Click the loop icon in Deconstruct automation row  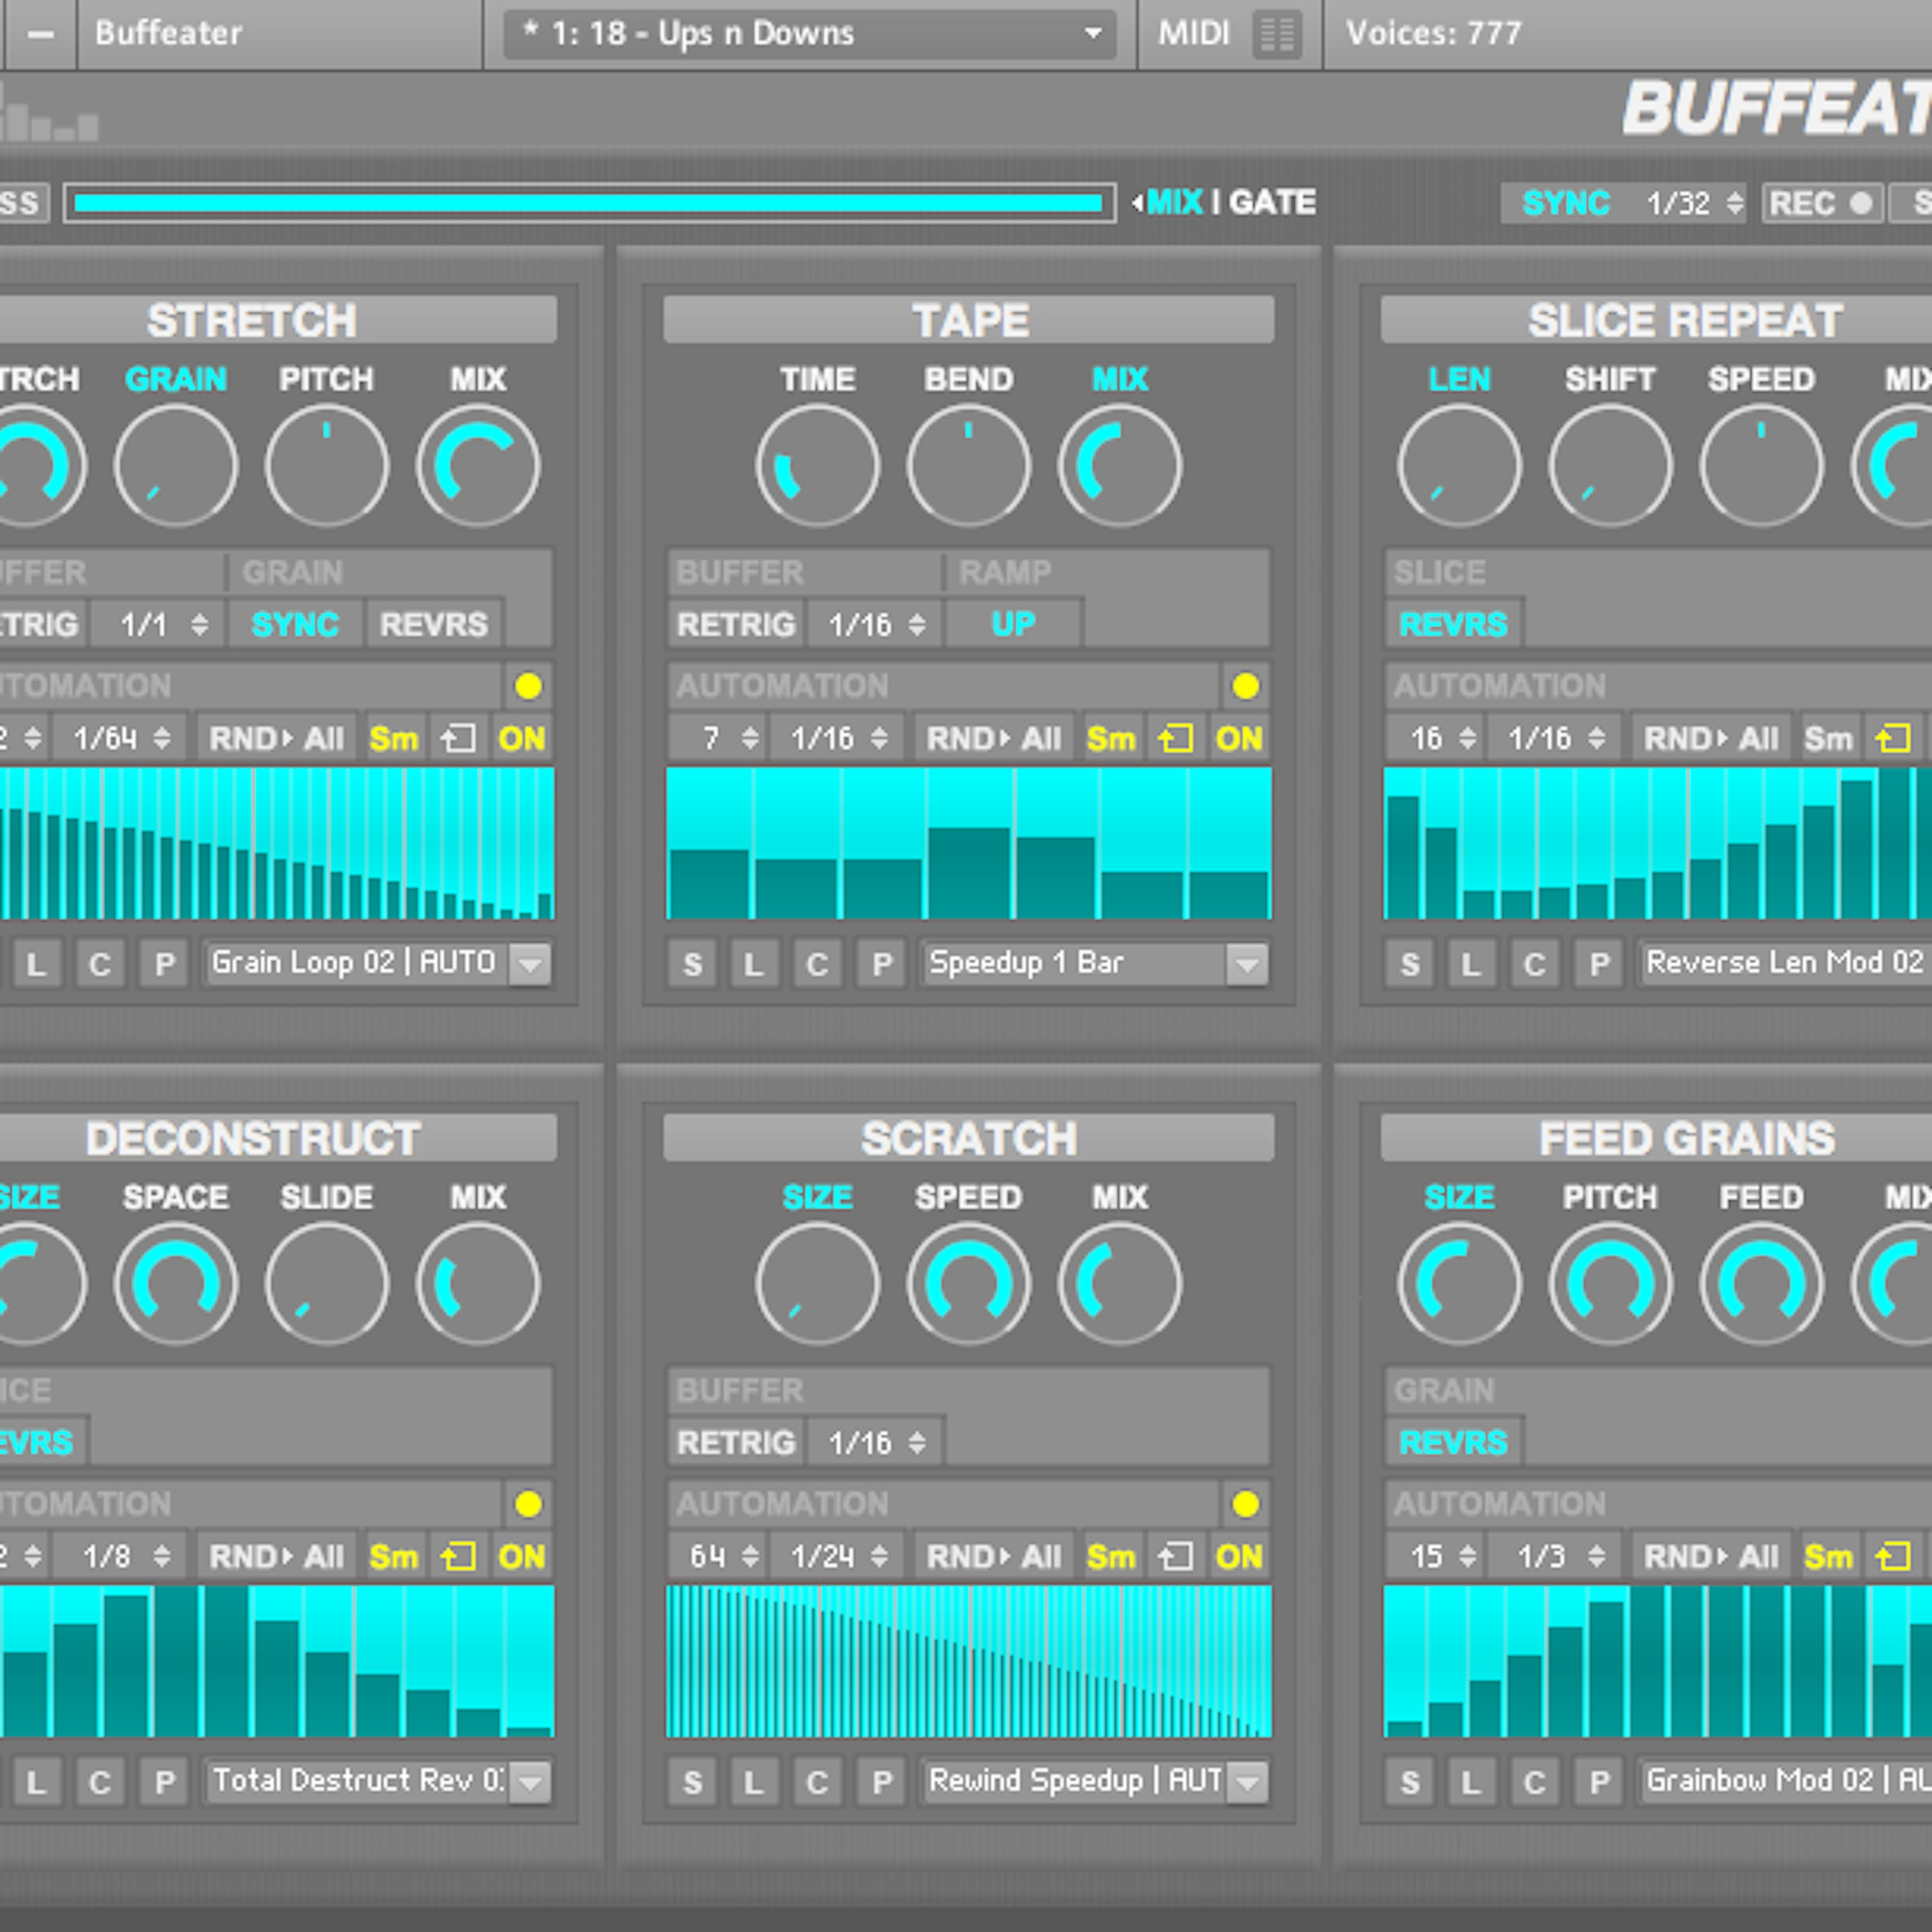[x=459, y=1557]
